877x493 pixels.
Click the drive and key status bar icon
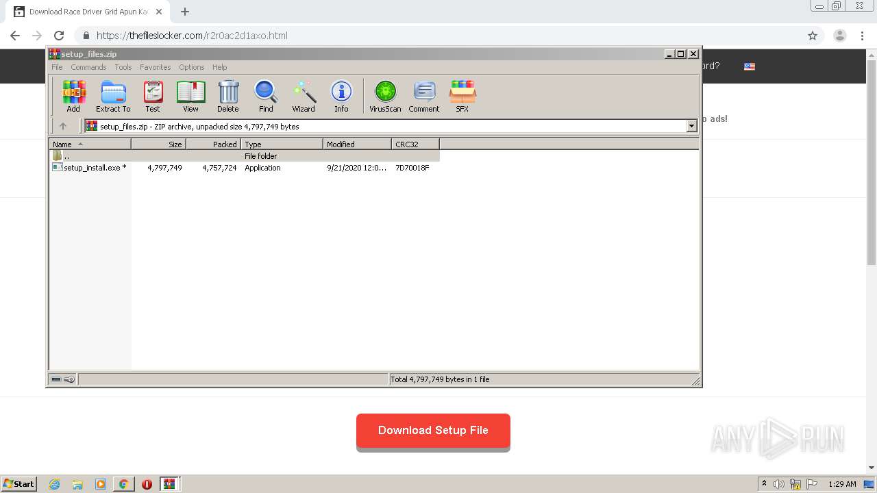[63, 379]
